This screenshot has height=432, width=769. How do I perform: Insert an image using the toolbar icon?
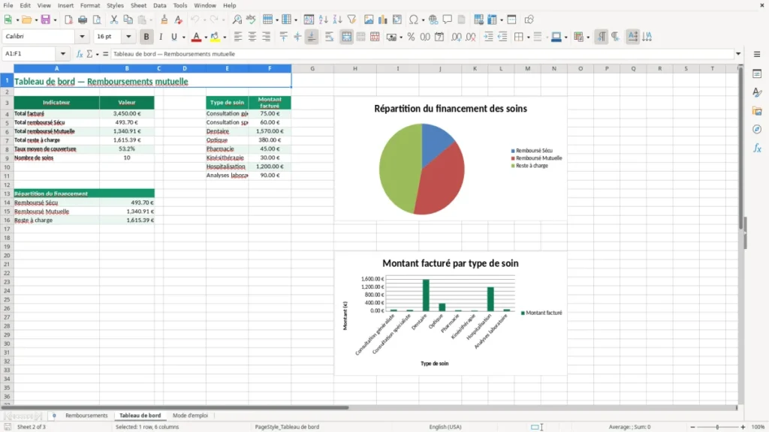click(369, 19)
